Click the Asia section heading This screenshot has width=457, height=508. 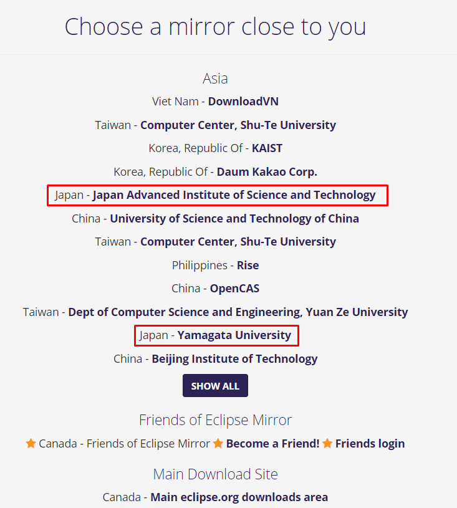(215, 79)
